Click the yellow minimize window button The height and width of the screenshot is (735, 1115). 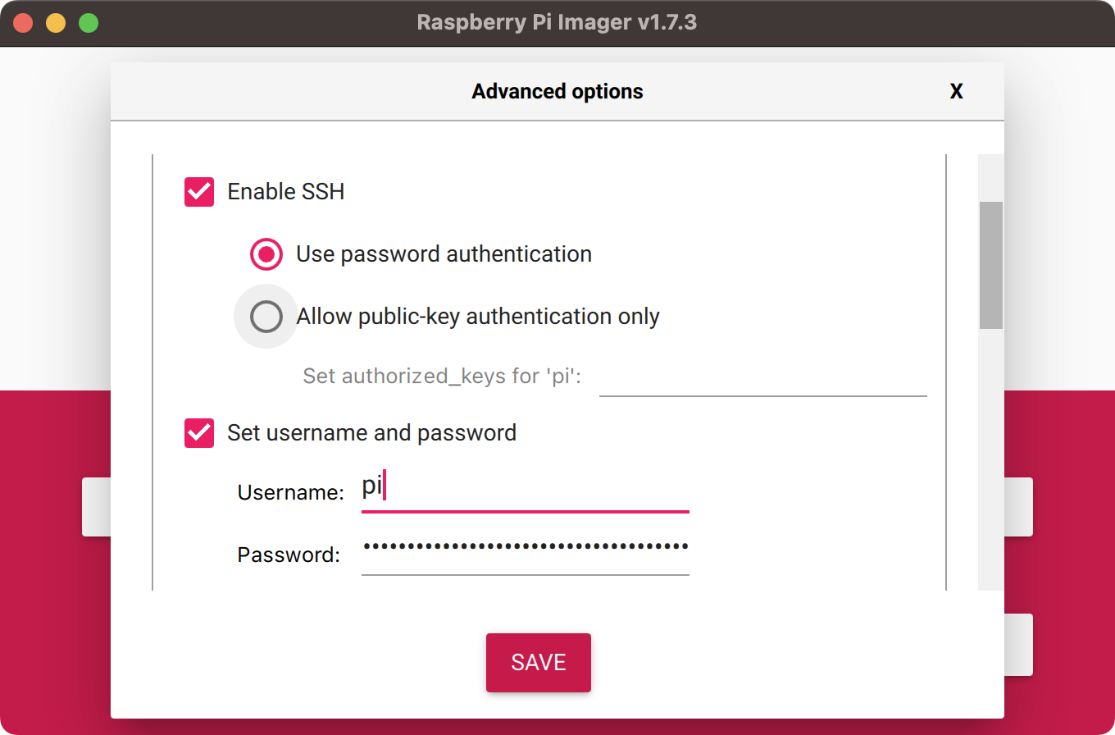pyautogui.click(x=56, y=23)
